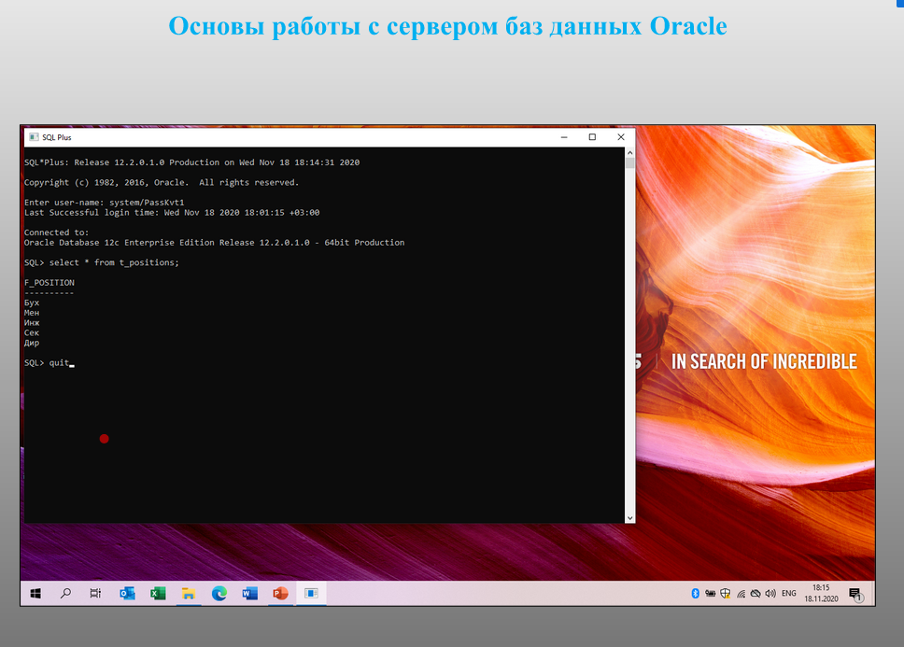
Task: Open the taskbar Search icon
Action: pyautogui.click(x=65, y=594)
